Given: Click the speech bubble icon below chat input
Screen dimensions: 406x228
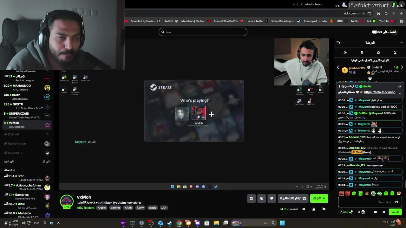Looking at the screenshot, I should [x=375, y=212].
